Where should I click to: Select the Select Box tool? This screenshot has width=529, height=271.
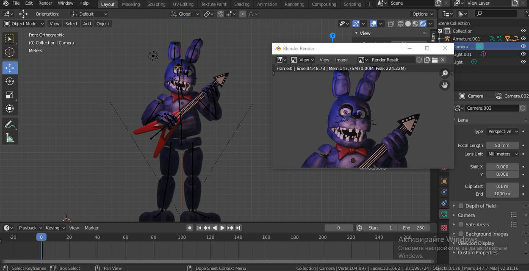10,39
